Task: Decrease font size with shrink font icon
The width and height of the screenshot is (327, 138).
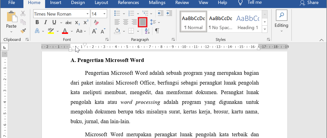Action: click(x=103, y=31)
